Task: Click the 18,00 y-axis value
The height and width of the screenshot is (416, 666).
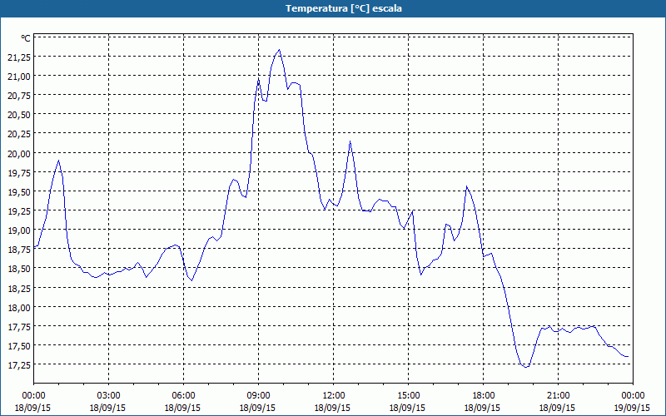Action: tap(19, 308)
